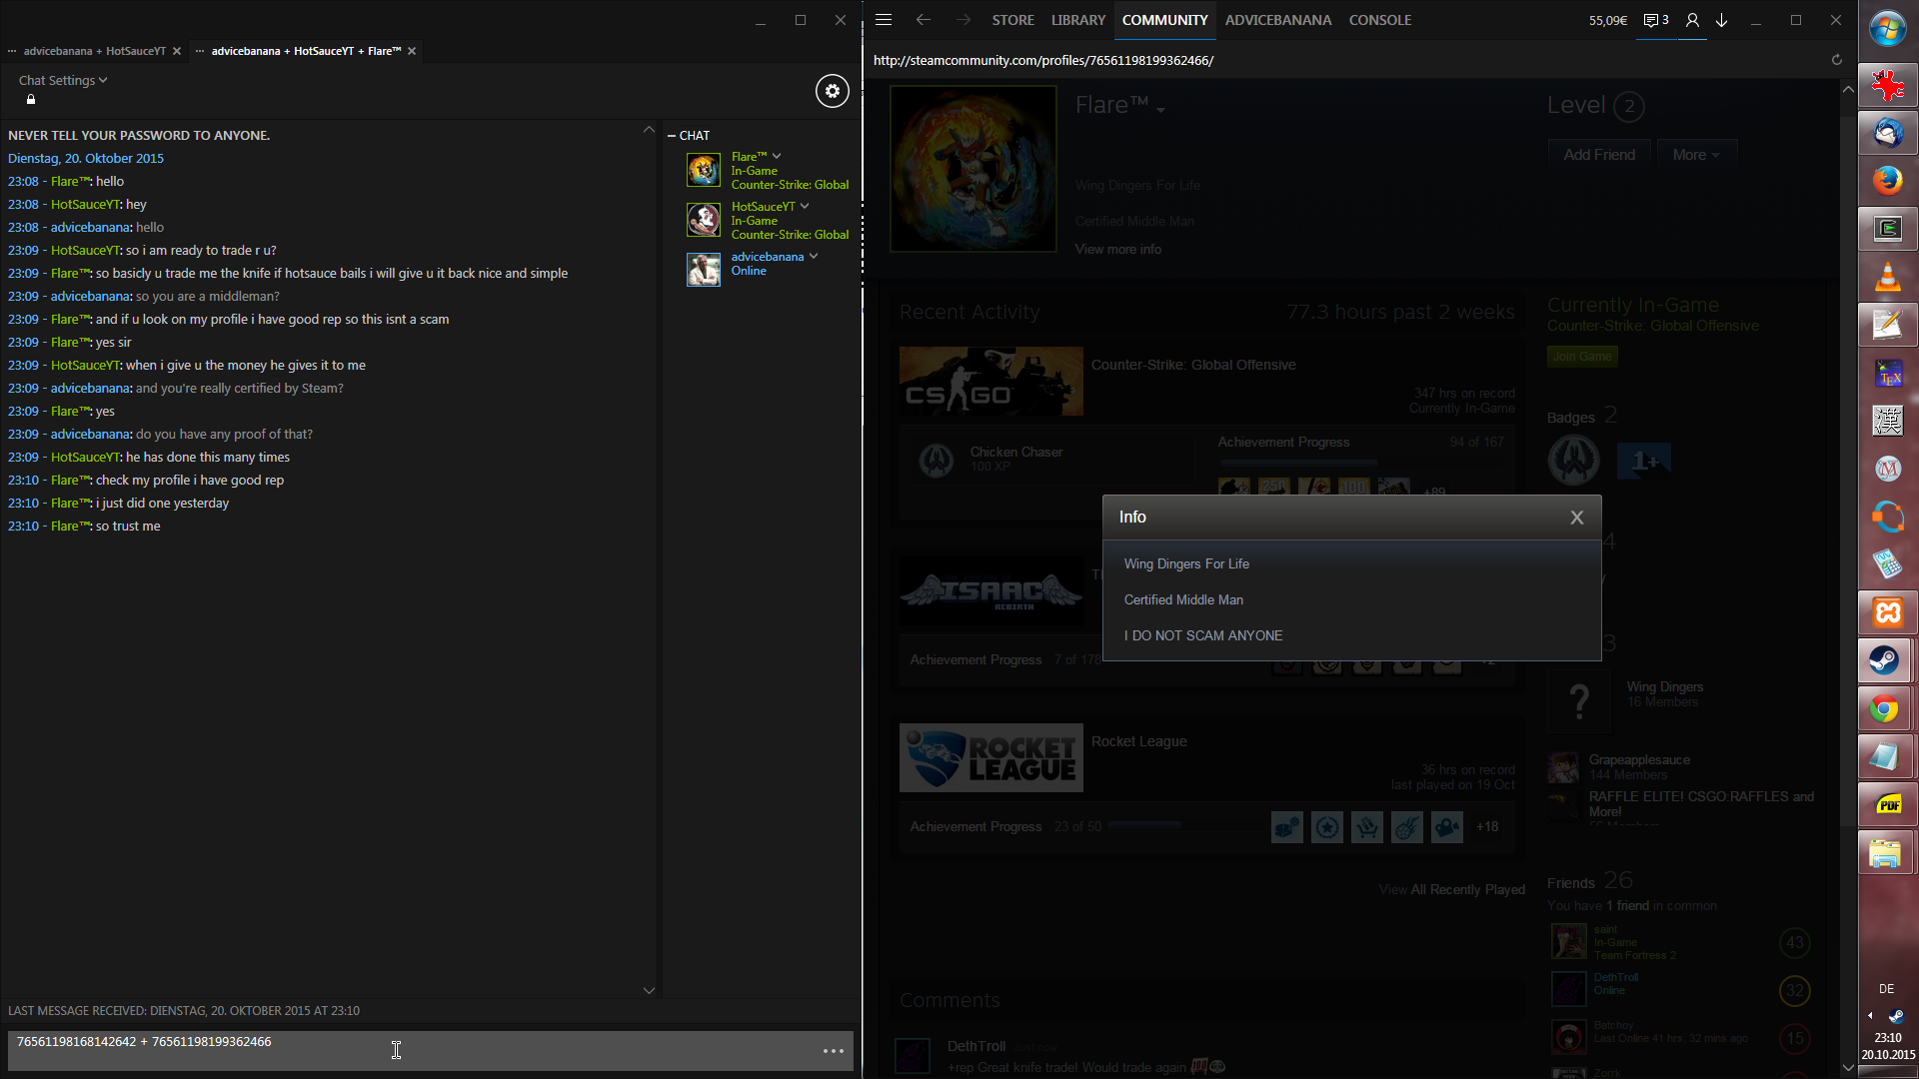Close the Info dialog
This screenshot has width=1919, height=1079.
[x=1576, y=518]
